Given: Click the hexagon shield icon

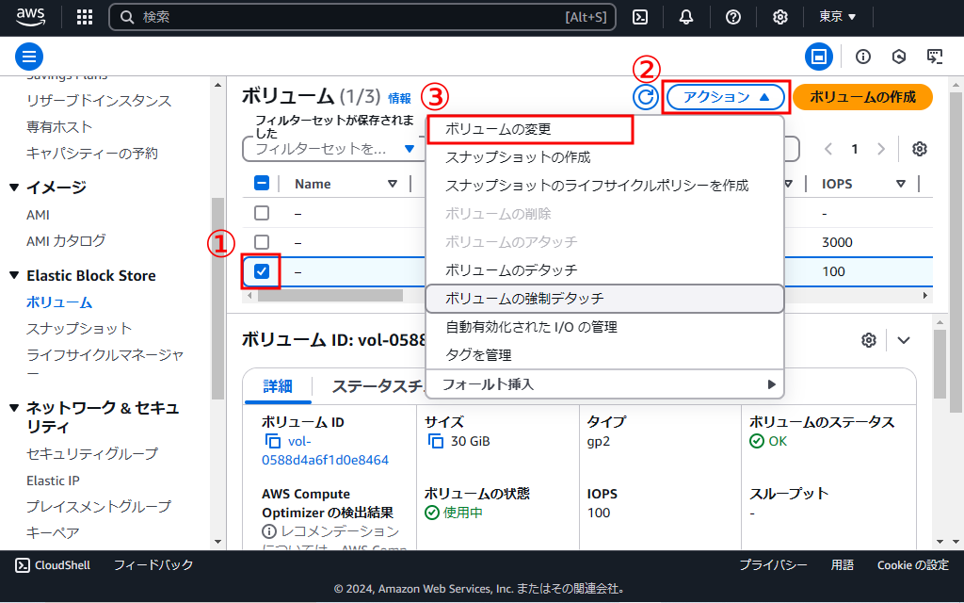Looking at the screenshot, I should pos(899,57).
